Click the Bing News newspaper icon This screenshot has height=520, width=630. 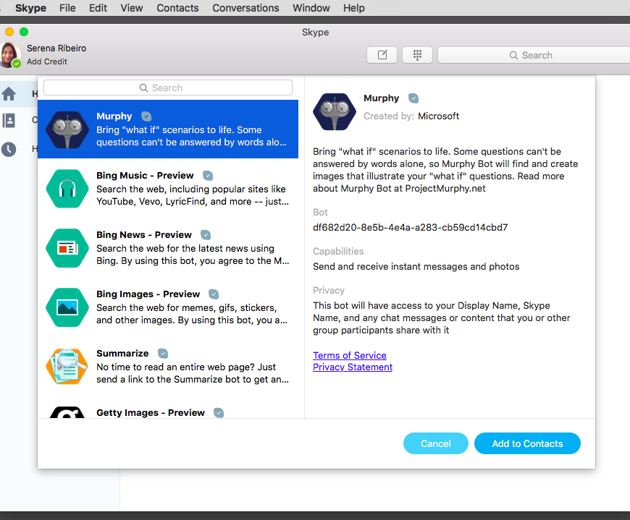pyautogui.click(x=67, y=247)
